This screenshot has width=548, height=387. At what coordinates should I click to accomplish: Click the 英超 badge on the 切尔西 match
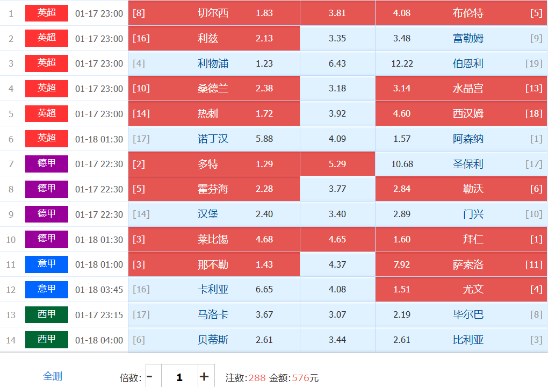click(x=47, y=13)
